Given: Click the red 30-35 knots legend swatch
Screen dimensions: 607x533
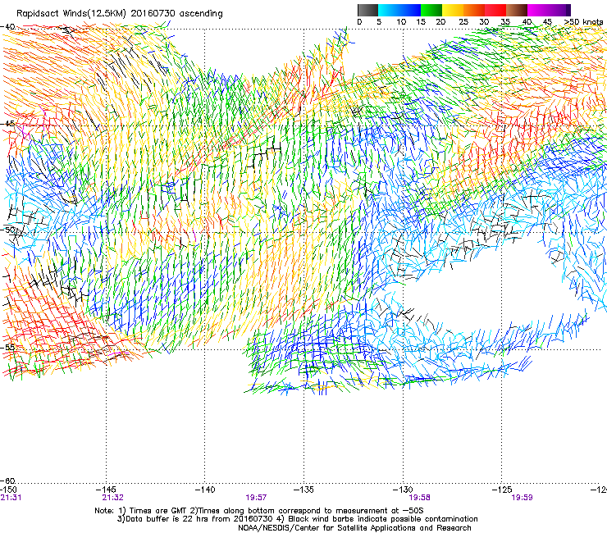Looking at the screenshot, I should click(495, 10).
